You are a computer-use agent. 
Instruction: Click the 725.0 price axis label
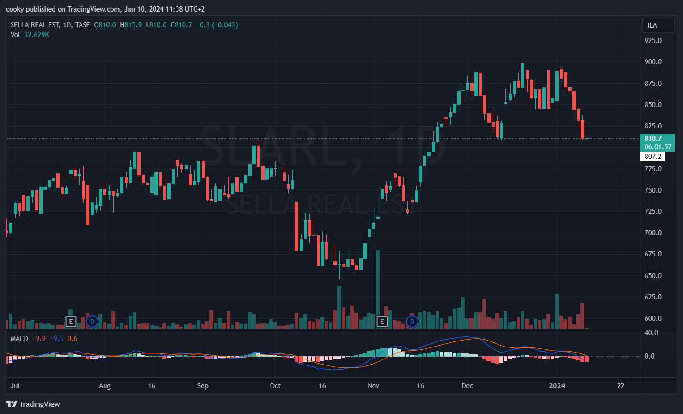point(653,212)
